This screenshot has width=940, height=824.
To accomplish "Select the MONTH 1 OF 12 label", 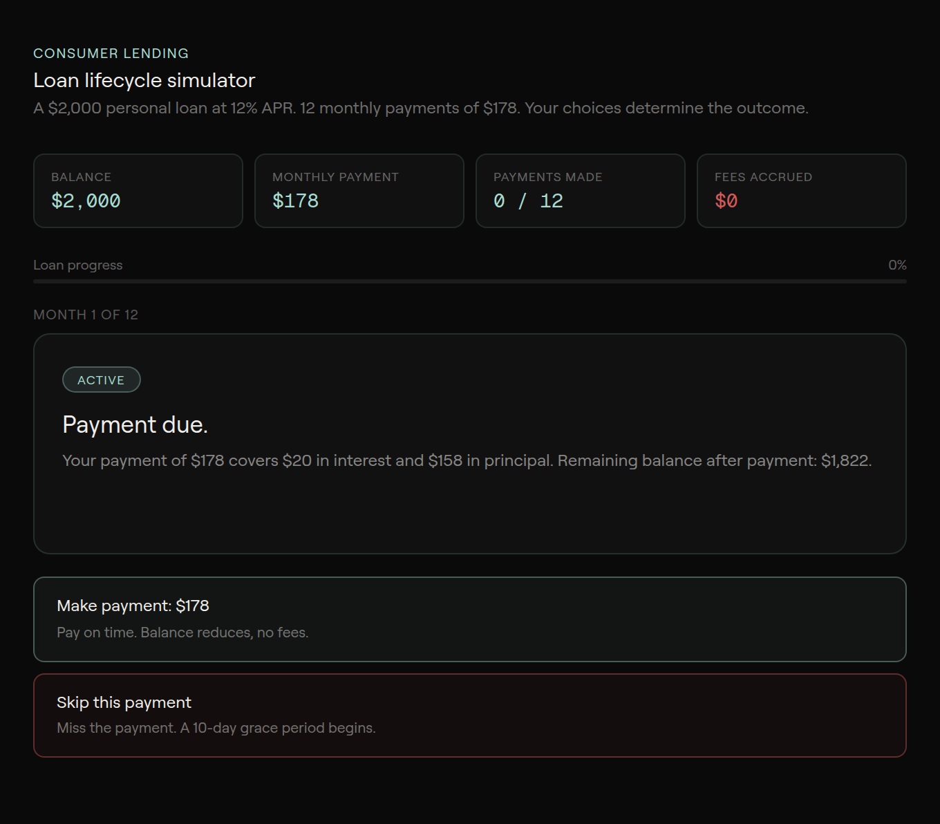I will coord(86,315).
